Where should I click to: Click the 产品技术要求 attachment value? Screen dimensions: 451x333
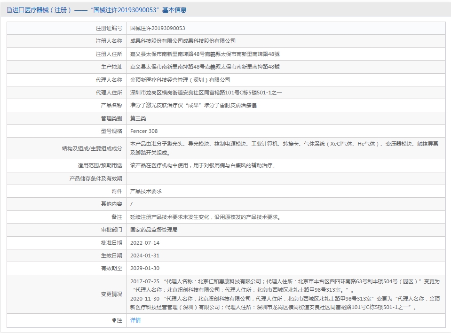[x=146, y=191]
